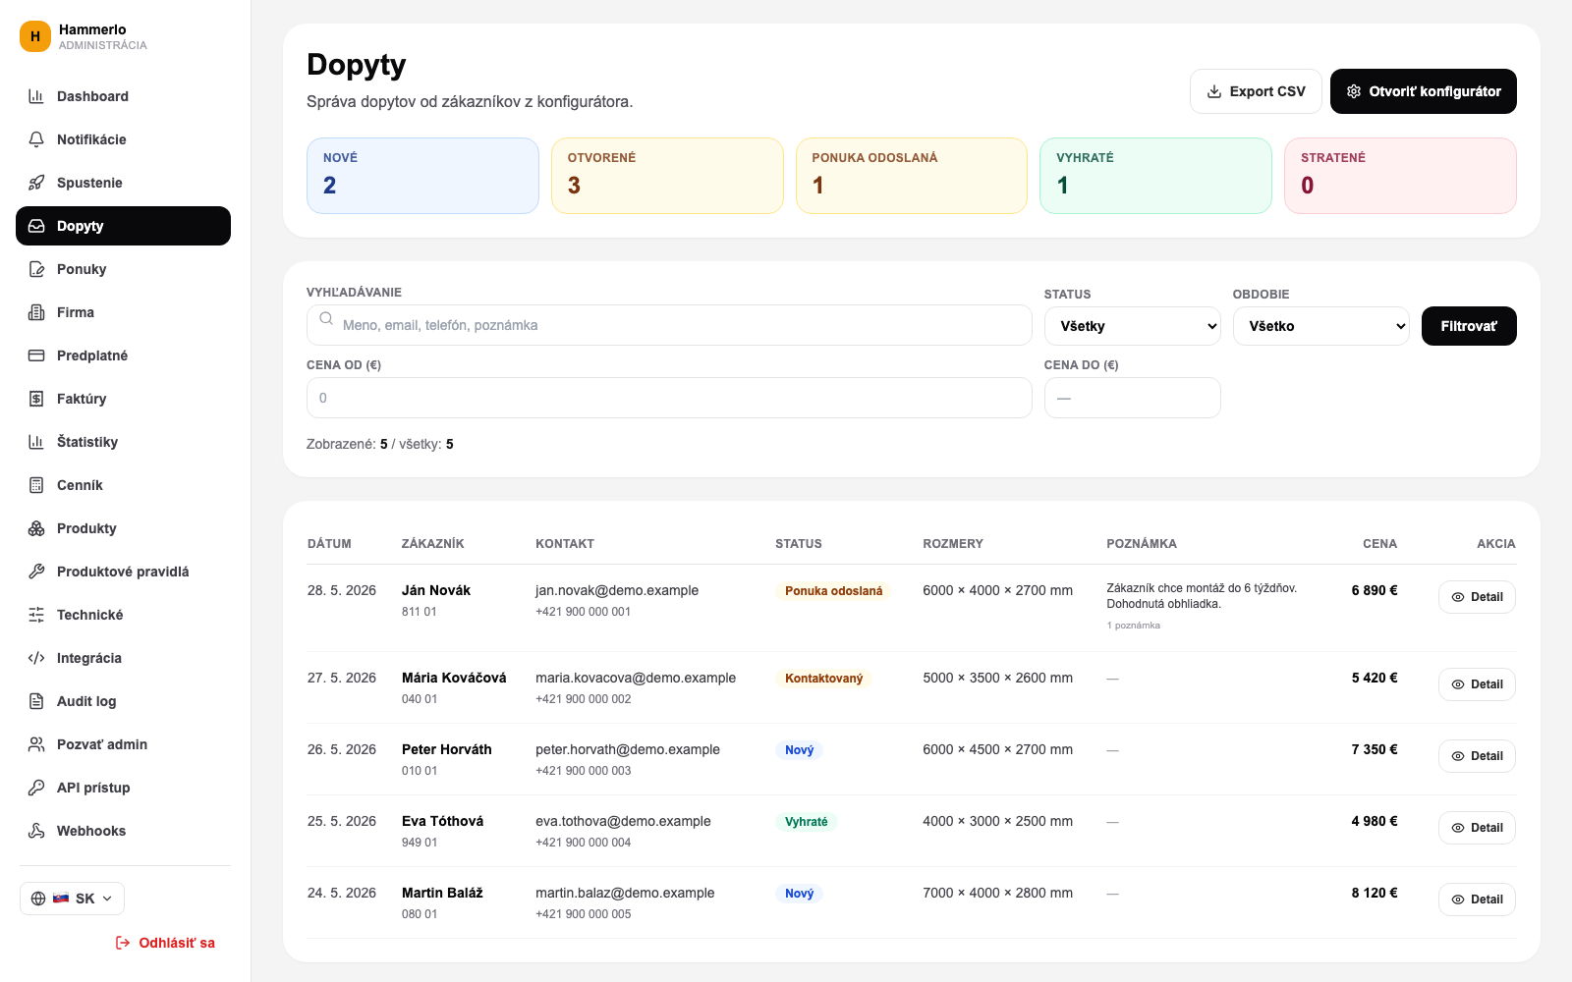The width and height of the screenshot is (1572, 982).
Task: Focus the Vyhľadávanie search field
Action: [669, 325]
